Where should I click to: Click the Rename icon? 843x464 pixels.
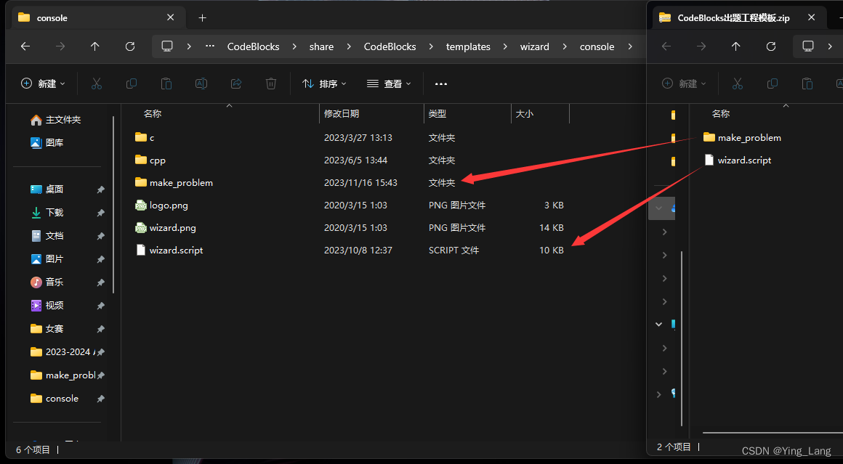201,84
